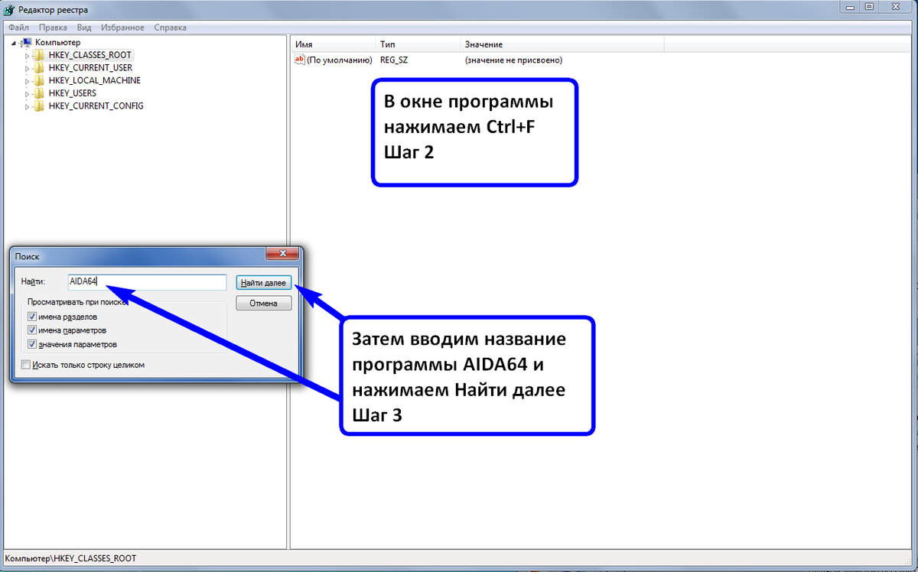
Task: Toggle имена параметров checkbox
Action: [32, 330]
